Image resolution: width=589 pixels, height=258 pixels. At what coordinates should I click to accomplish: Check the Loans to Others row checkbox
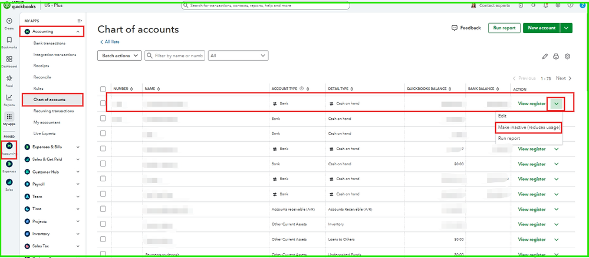coord(103,239)
